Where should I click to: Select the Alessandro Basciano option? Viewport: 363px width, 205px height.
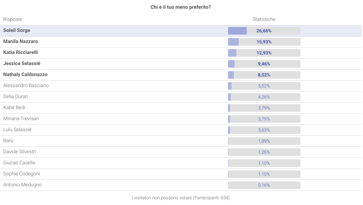point(26,86)
